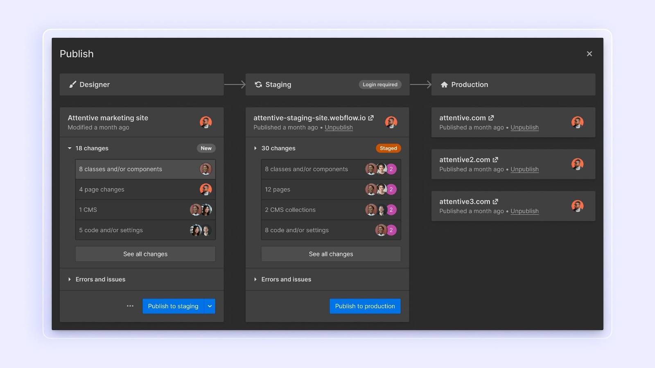This screenshot has height=368, width=655.
Task: Click the Designer paintbrush icon
Action: click(72, 85)
